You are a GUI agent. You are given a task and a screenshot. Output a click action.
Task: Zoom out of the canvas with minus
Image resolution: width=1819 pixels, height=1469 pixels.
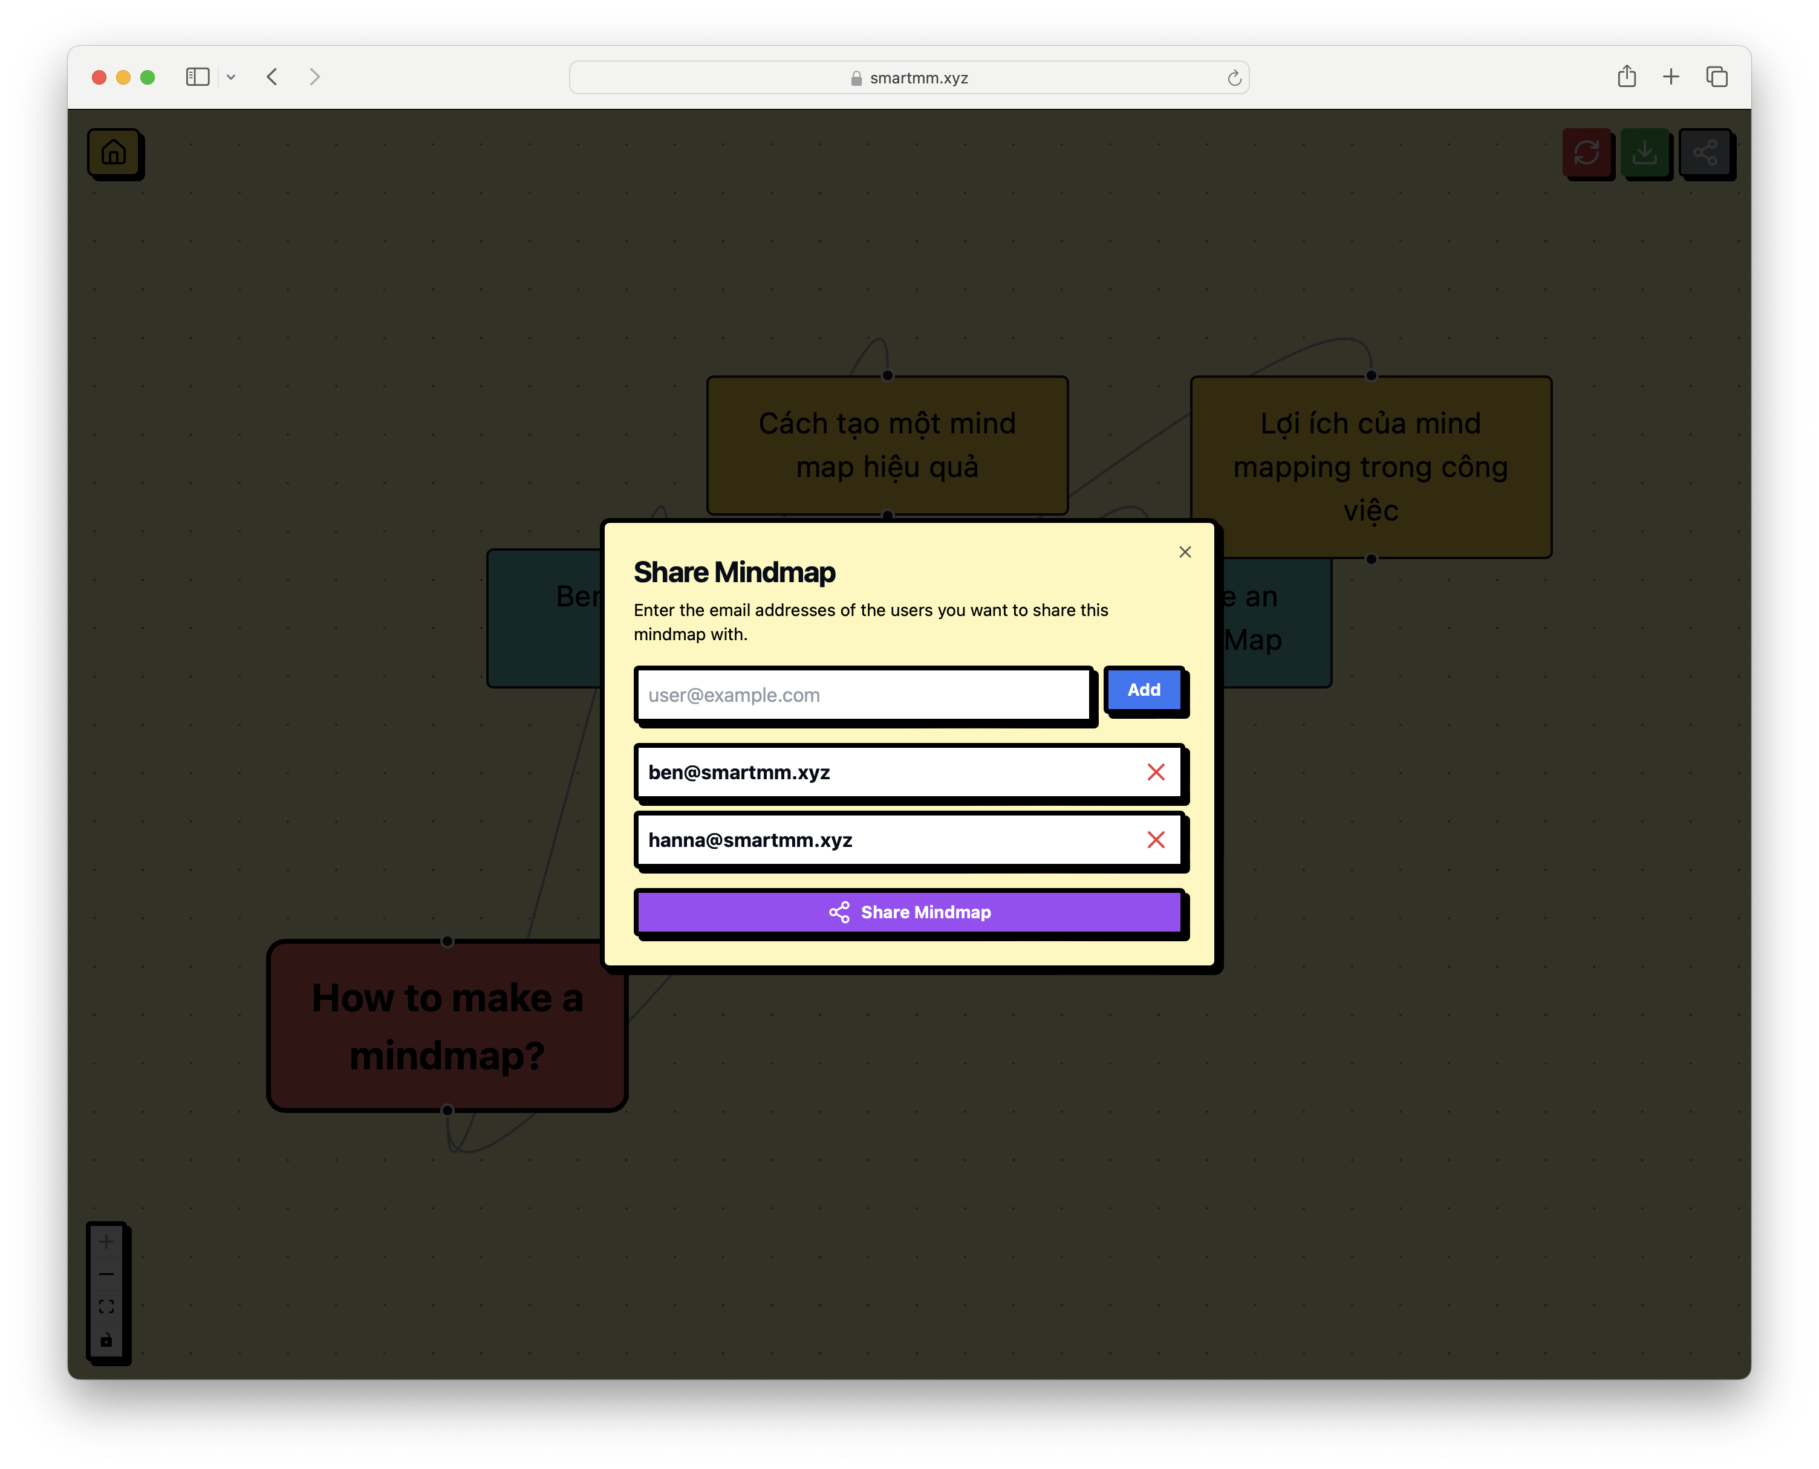pos(106,1274)
